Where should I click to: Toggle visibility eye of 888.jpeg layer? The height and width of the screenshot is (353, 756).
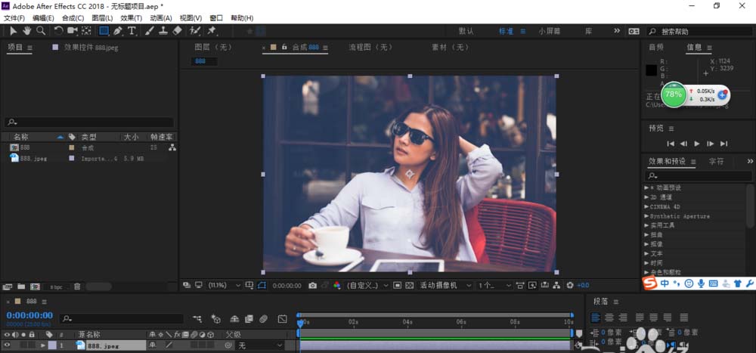(7, 345)
